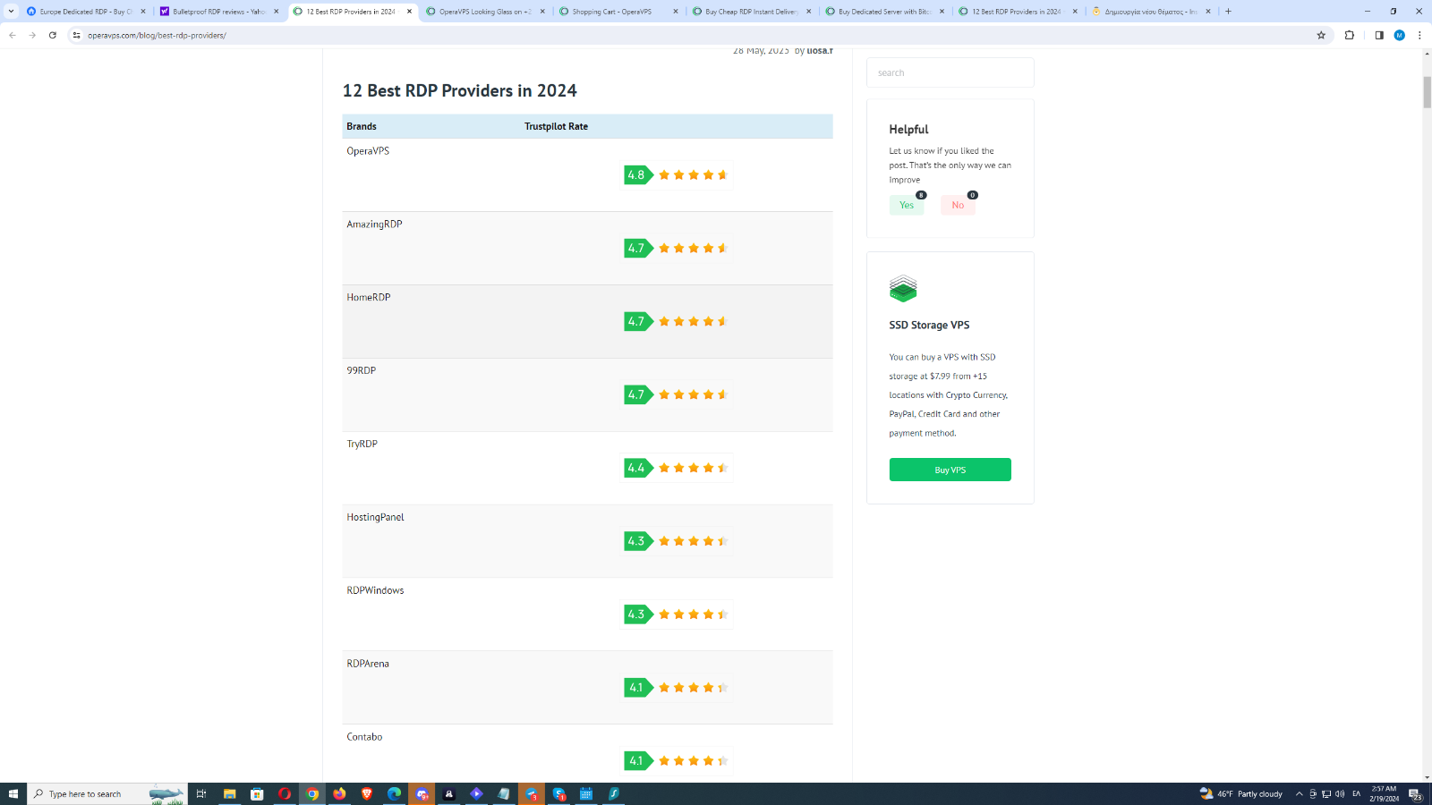
Task: Close the Europe Dedicated RDP tab
Action: [x=143, y=12]
